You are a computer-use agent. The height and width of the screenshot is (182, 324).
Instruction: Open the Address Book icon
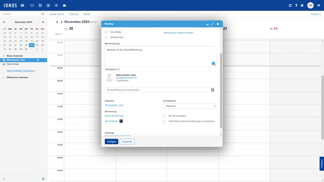pyautogui.click(x=48, y=5)
